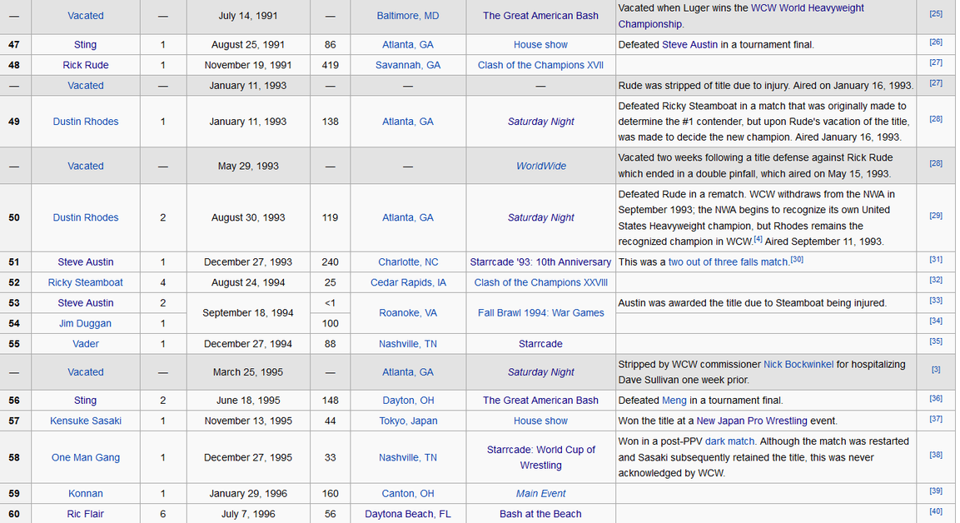The width and height of the screenshot is (960, 523).
Task: Open One Man Gang's wrestler page link
Action: tap(85, 457)
